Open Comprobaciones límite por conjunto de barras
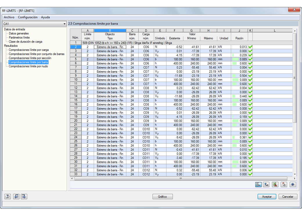Viewport: 302px width, 216px height. pos(37,54)
